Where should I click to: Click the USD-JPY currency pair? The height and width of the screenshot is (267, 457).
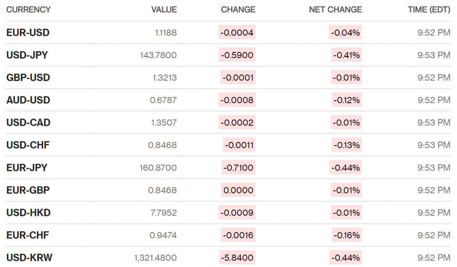(27, 55)
